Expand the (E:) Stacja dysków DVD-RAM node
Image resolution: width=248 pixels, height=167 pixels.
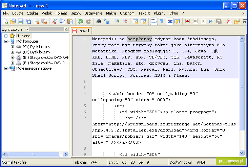pos(12,57)
